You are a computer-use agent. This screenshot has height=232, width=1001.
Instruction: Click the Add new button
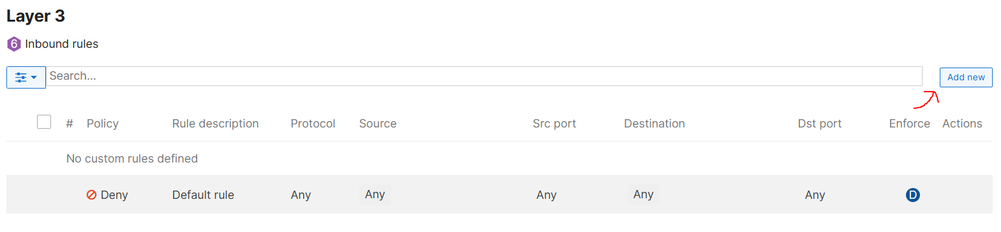966,77
